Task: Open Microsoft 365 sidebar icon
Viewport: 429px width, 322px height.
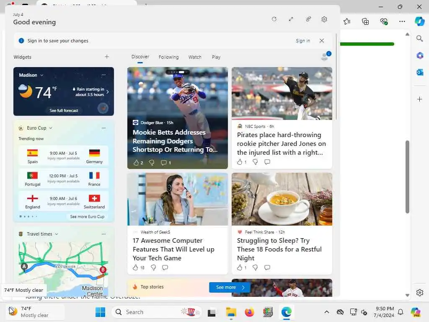Action: (420, 55)
